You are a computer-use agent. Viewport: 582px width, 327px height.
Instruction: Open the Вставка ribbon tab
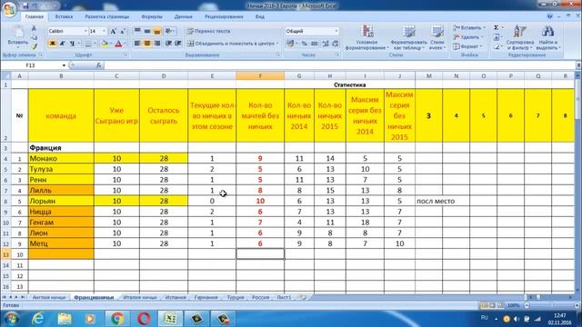pos(64,16)
